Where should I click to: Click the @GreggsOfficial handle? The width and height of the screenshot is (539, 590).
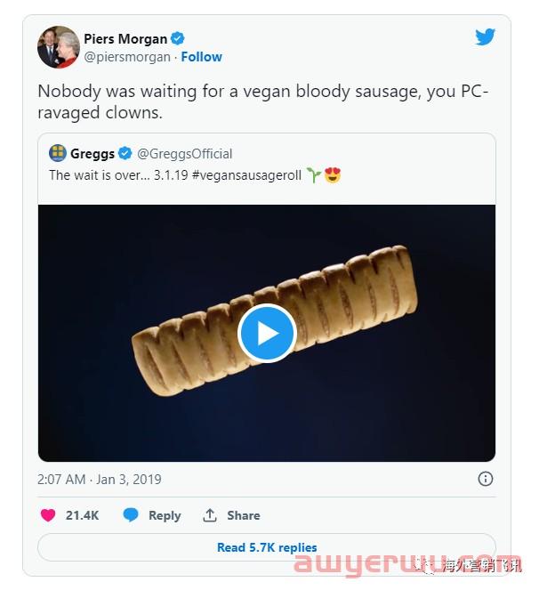point(184,153)
